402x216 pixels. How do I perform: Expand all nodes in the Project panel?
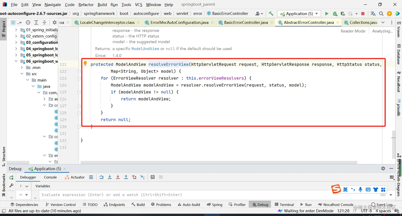[x=36, y=23]
